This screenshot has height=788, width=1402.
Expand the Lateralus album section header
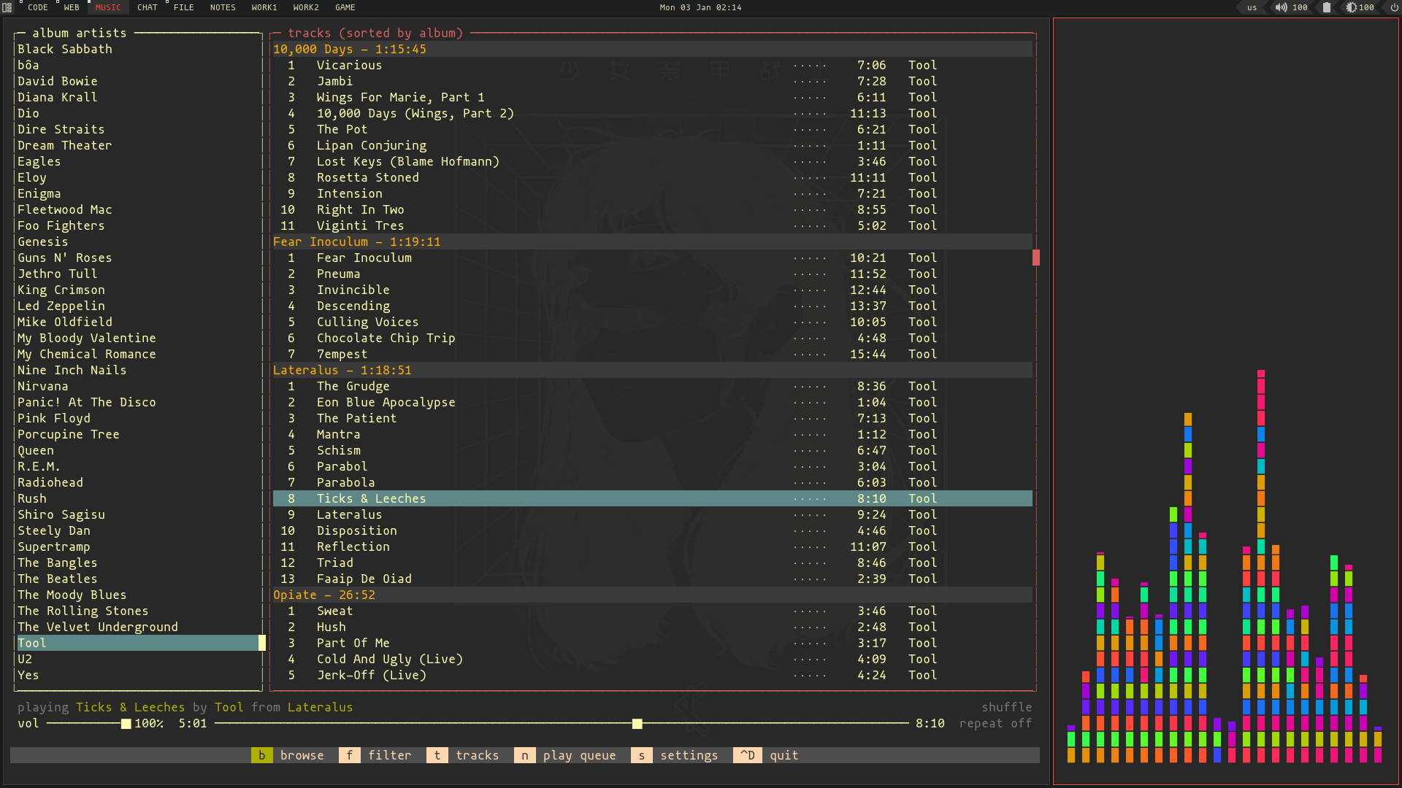(342, 369)
